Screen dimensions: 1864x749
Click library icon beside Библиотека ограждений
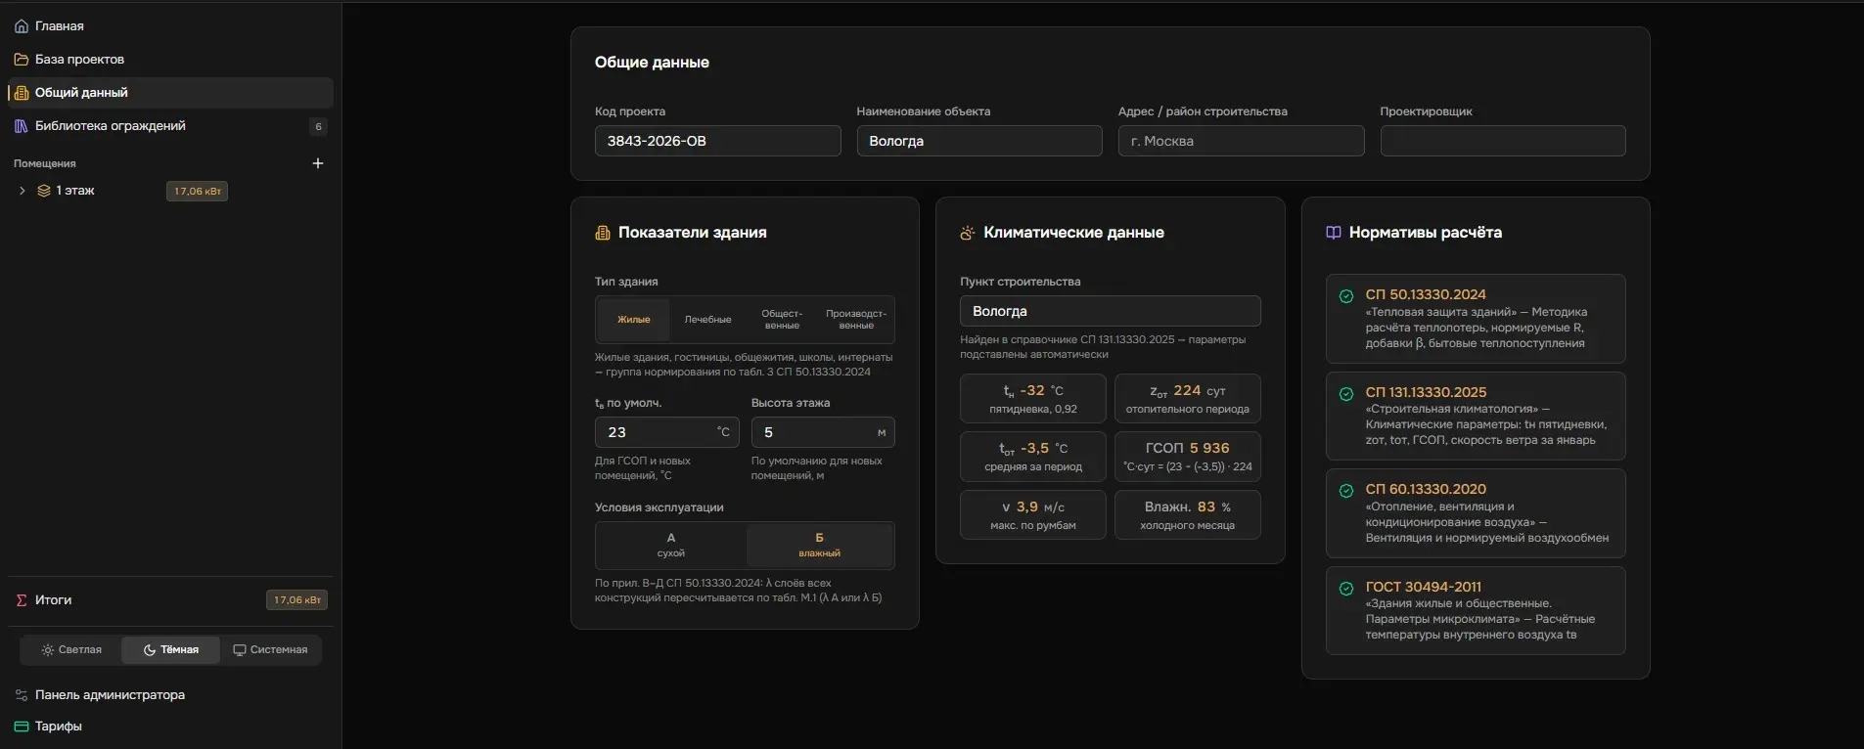[x=22, y=126]
